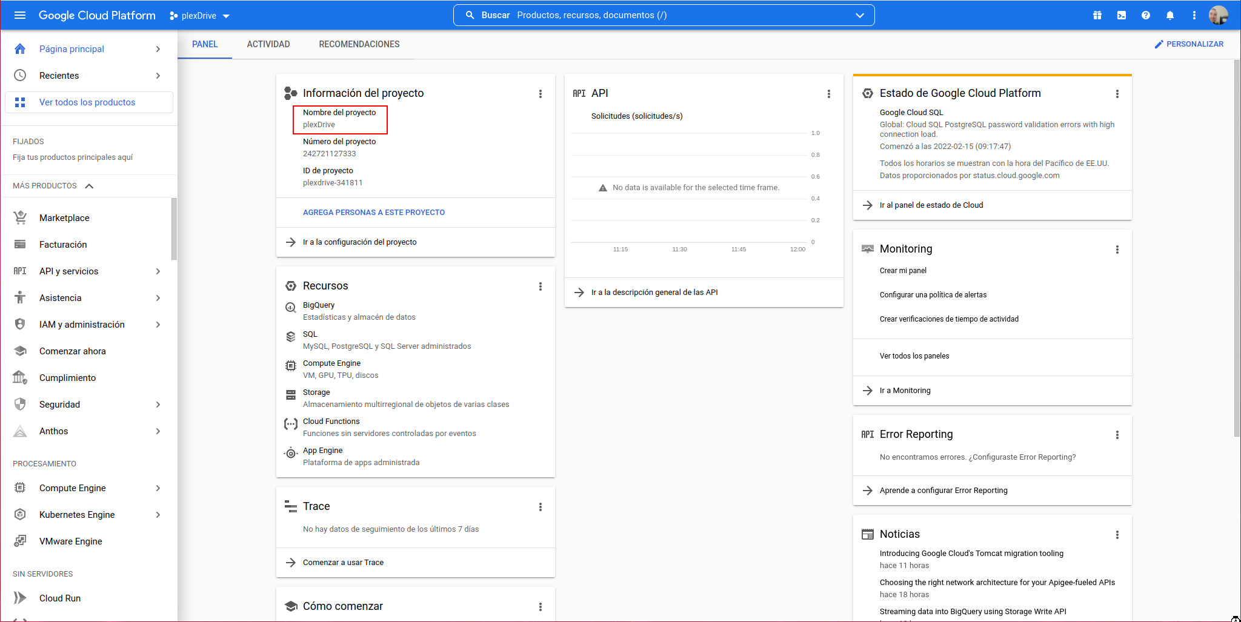Open more options on API card
Screen dimensions: 1241x622
tap(828, 94)
